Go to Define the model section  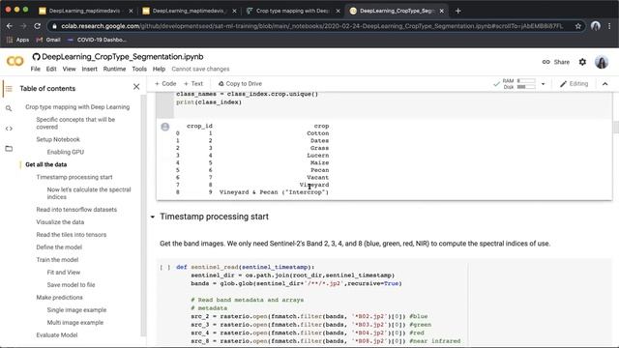pos(59,247)
